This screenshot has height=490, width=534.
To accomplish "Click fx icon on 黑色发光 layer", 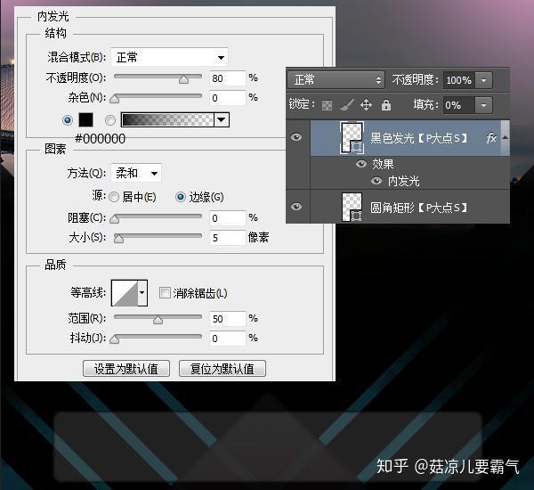I will [491, 138].
